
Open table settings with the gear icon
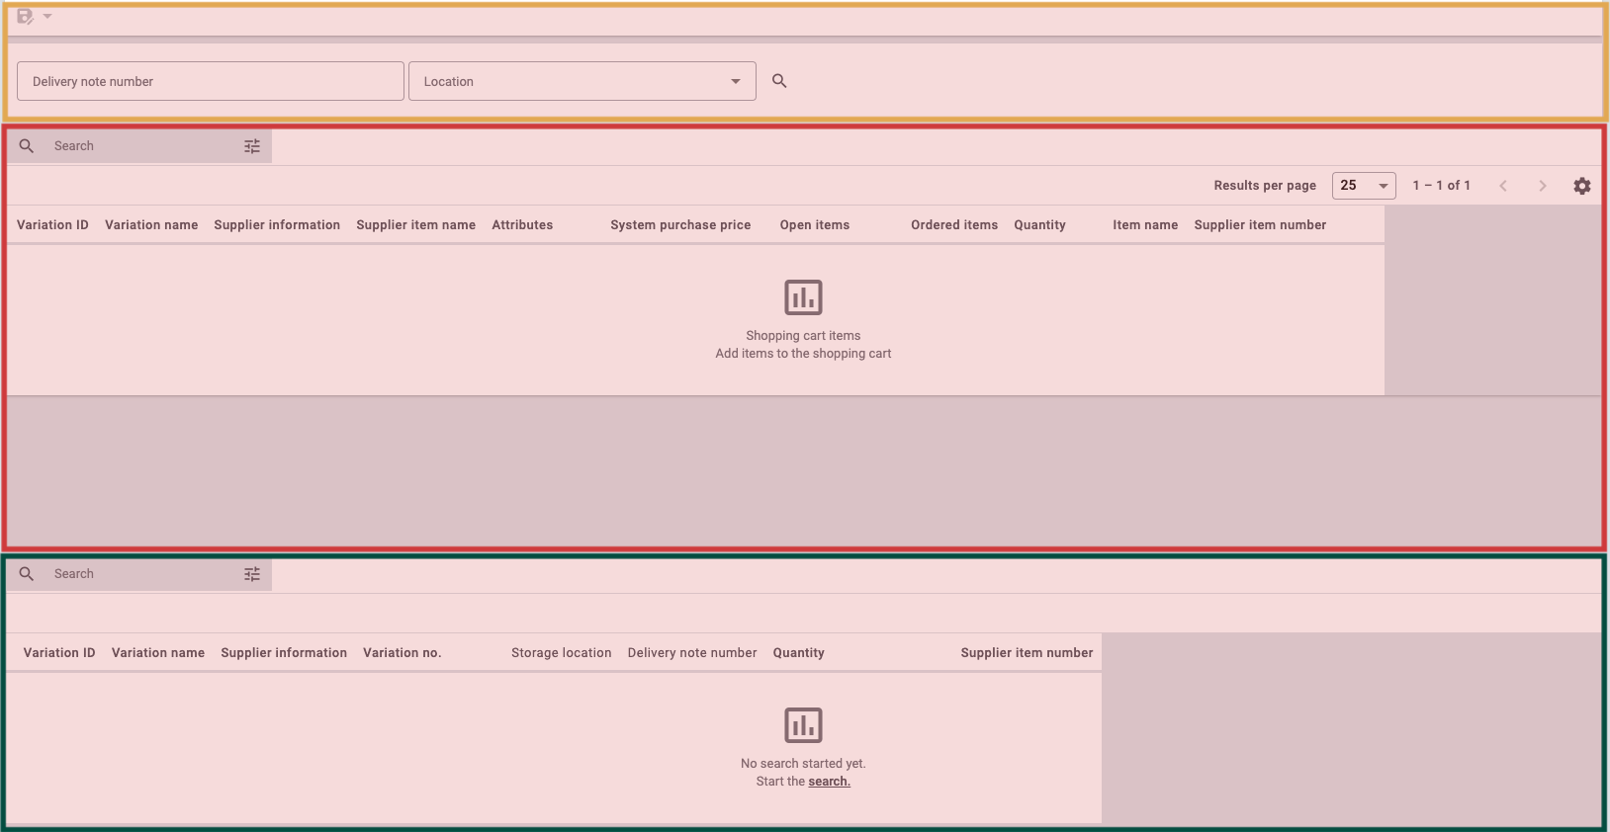click(1582, 186)
